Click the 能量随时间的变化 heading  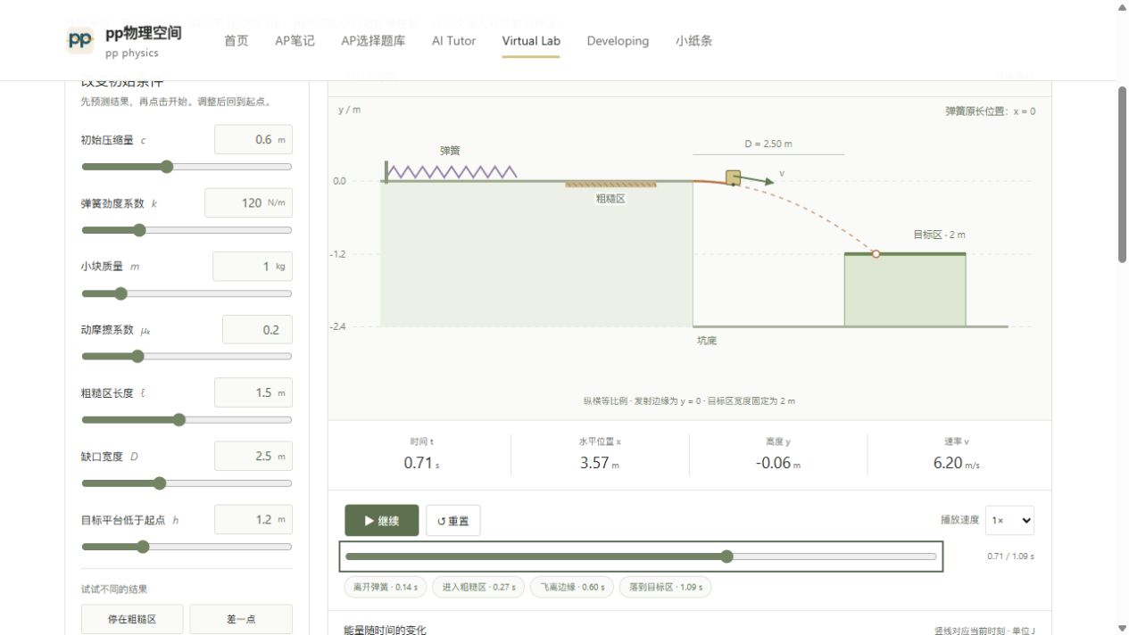(x=385, y=631)
